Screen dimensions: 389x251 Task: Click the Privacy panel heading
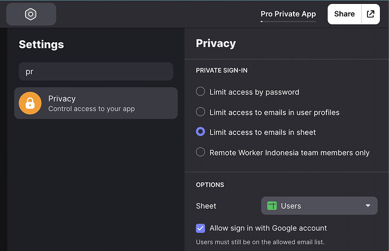pos(215,43)
